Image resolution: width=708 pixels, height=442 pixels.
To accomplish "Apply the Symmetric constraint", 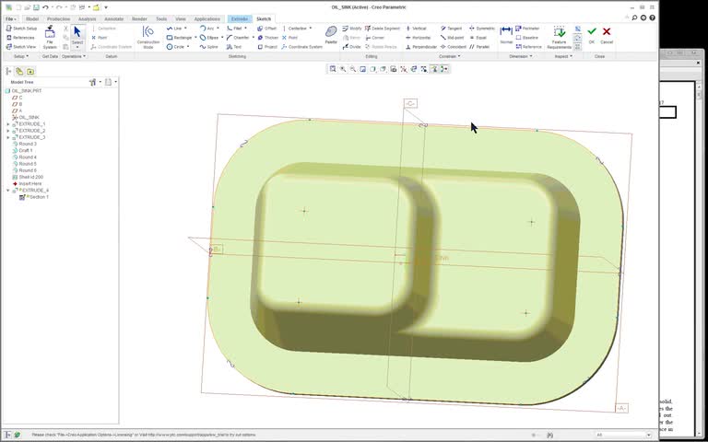I will 482,29.
